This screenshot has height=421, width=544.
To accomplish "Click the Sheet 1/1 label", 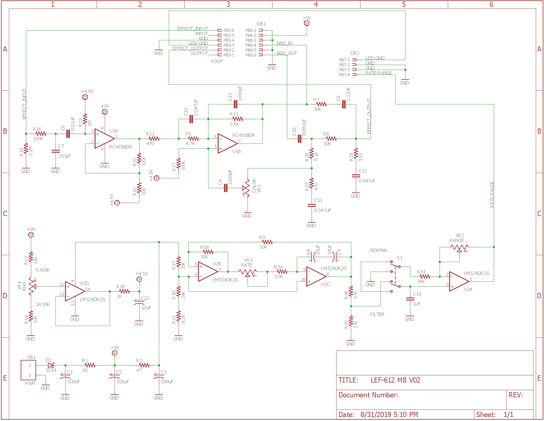I will [495, 414].
